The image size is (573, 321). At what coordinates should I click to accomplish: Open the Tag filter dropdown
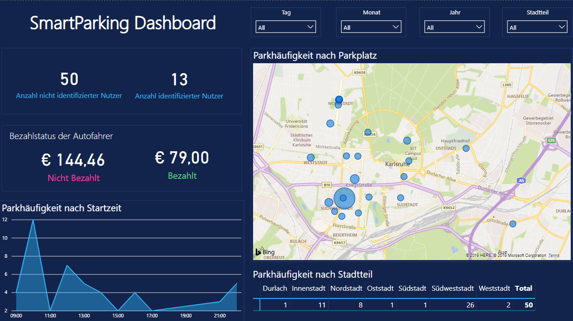pyautogui.click(x=286, y=27)
